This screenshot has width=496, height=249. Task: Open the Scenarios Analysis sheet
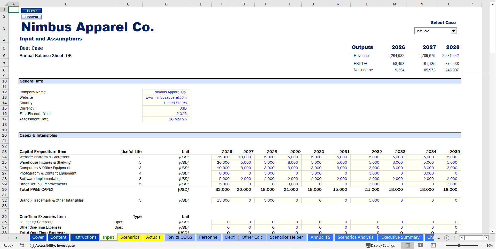356,237
